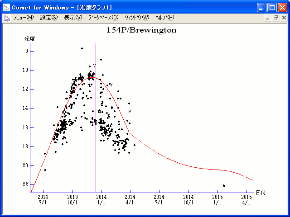Click the 2014 1/1 date label
Image resolution: width=290 pixels, height=217 pixels.
point(101,200)
